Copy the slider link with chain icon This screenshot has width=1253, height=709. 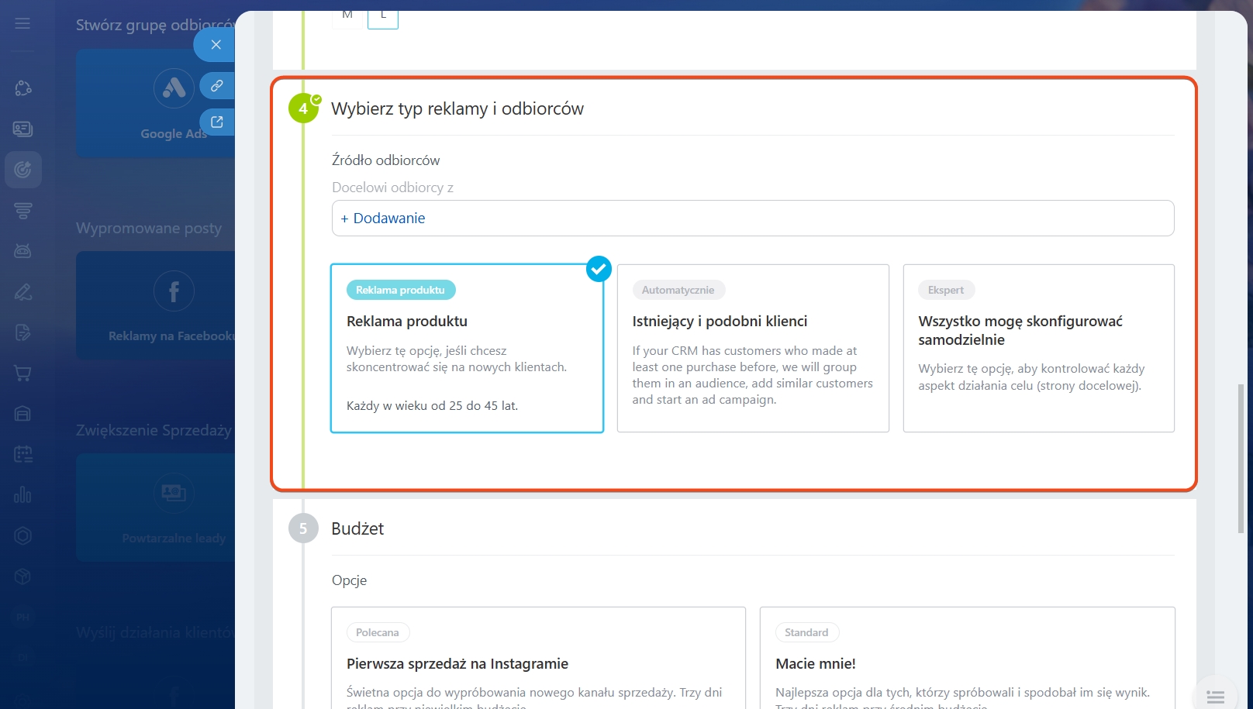[217, 85]
